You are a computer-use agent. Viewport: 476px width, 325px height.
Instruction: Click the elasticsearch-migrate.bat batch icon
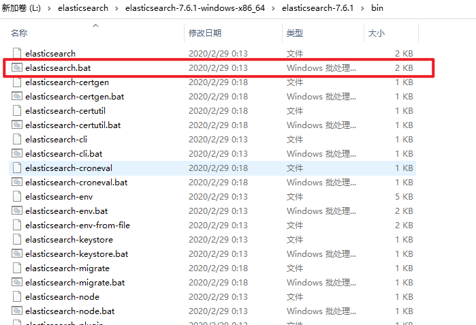point(17,282)
